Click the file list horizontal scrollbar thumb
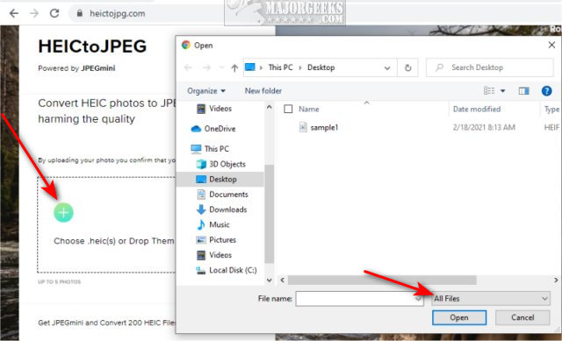This screenshot has height=341, width=562. (382, 280)
